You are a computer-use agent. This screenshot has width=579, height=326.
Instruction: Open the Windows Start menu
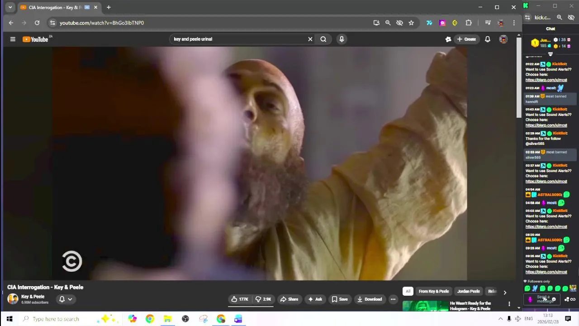click(x=9, y=319)
